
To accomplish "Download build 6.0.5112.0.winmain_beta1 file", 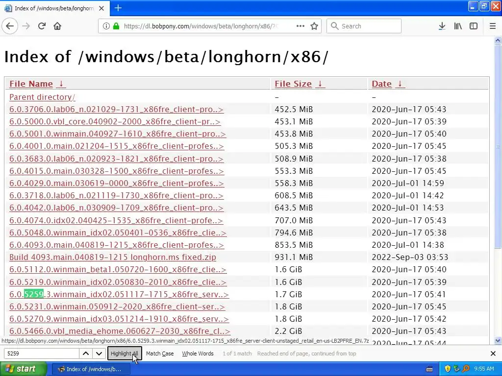I will pos(118,270).
